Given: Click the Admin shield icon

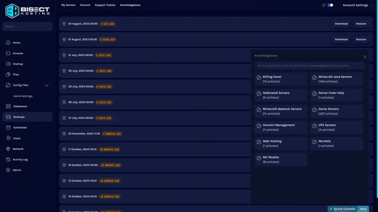Looking at the screenshot, I should coord(8,170).
